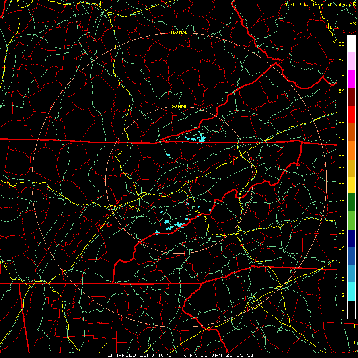
Task: Click the '18' legend value
Action: 342,232
